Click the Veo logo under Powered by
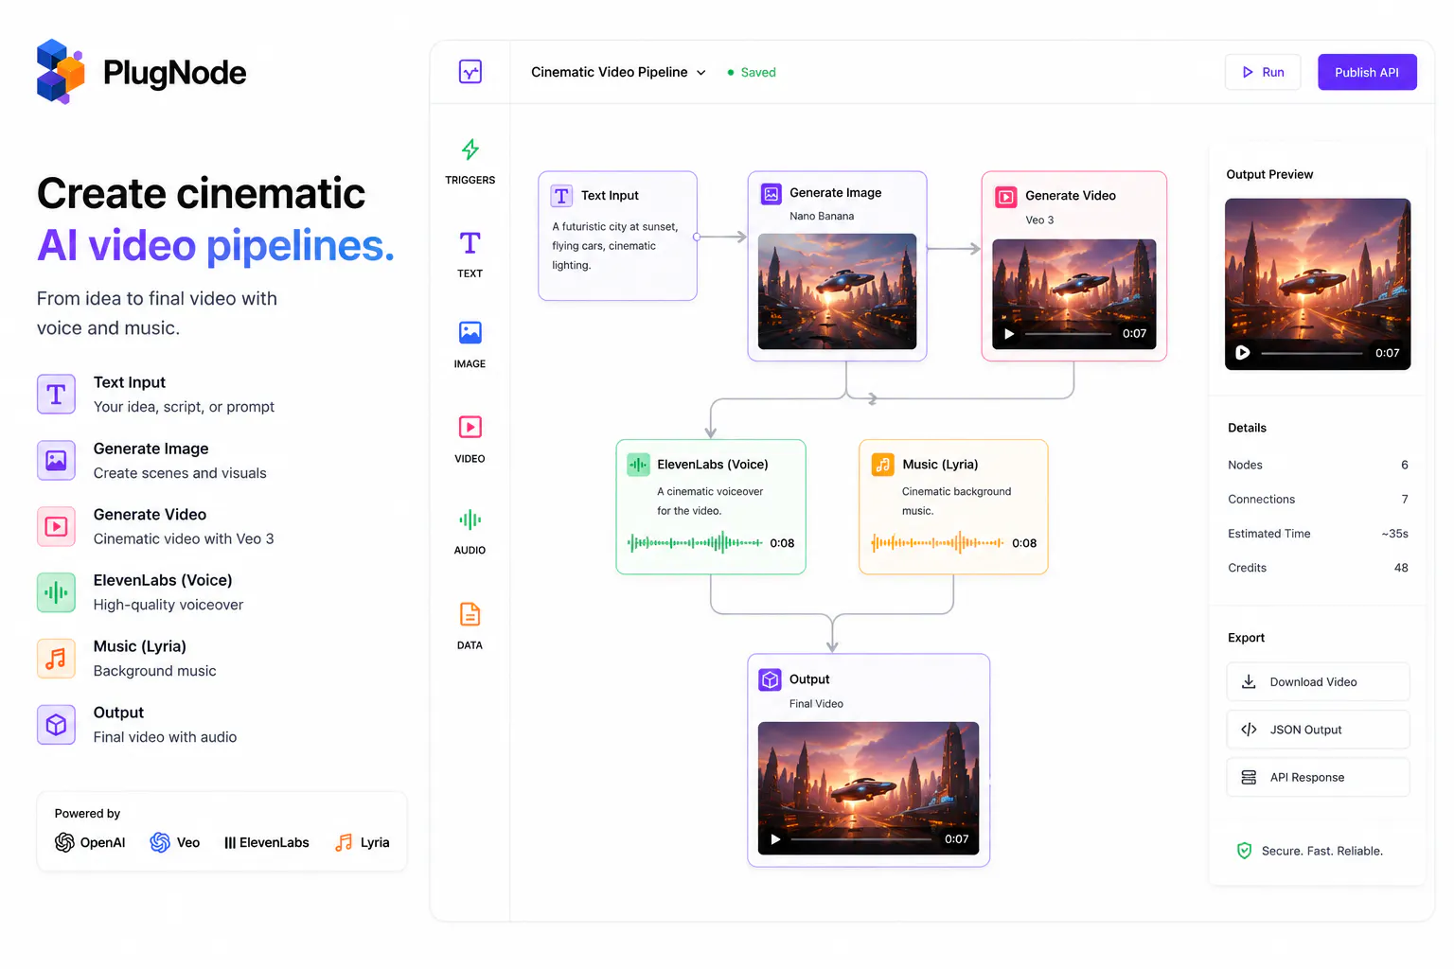Image resolution: width=1454 pixels, height=969 pixels. (160, 842)
